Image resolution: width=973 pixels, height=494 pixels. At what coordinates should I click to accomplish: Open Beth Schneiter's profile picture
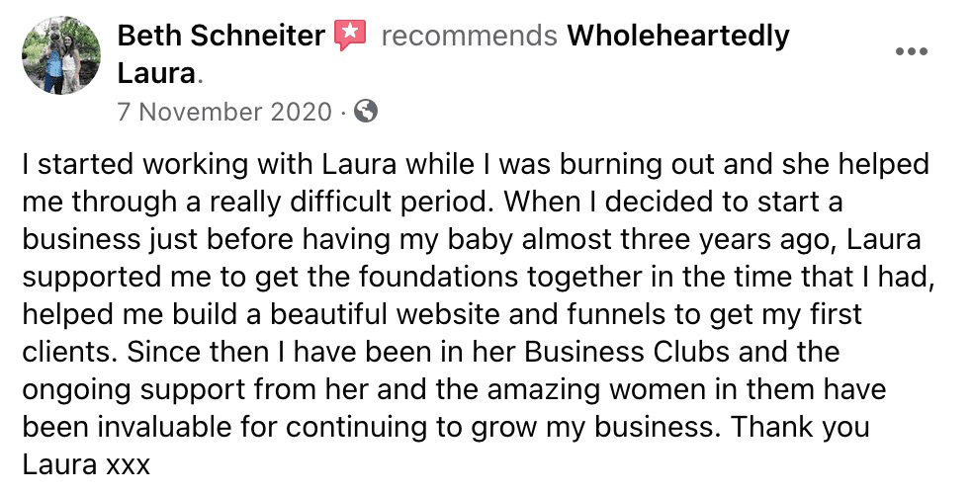point(61,55)
